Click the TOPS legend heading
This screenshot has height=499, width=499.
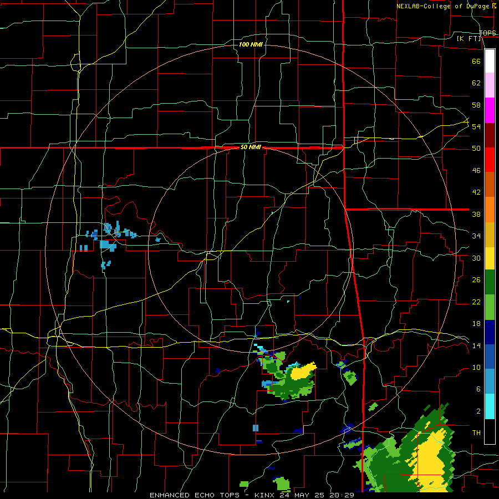pyautogui.click(x=487, y=33)
